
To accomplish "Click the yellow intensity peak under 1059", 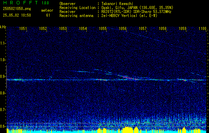I will (184, 129).
